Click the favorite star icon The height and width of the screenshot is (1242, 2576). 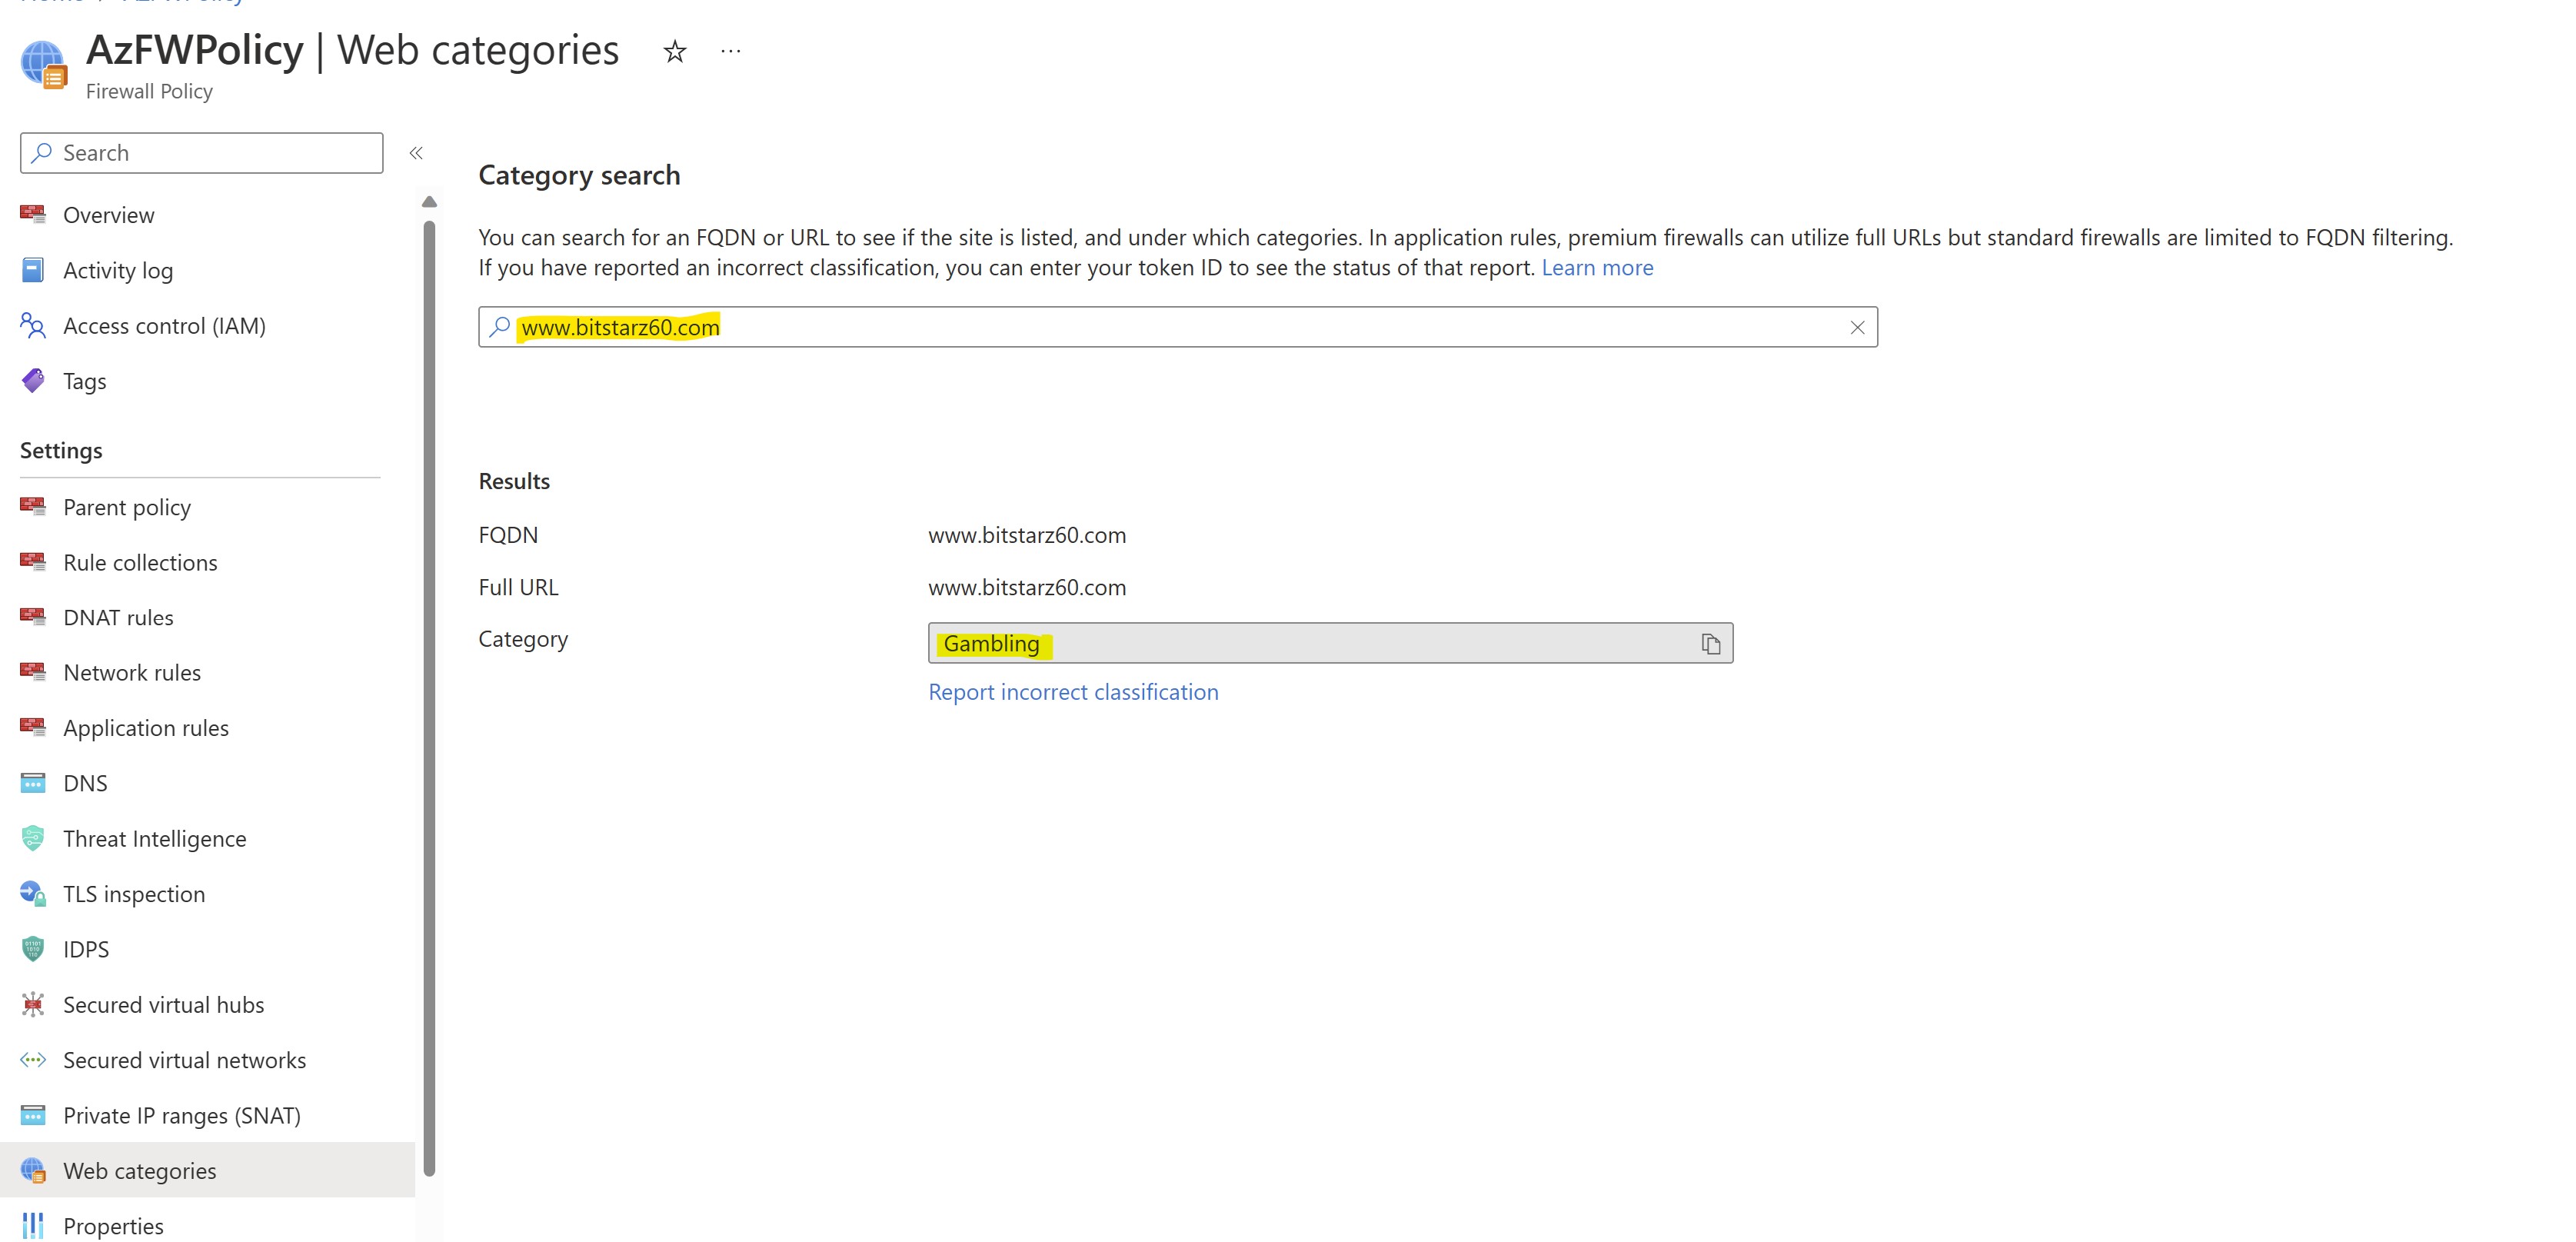(675, 51)
